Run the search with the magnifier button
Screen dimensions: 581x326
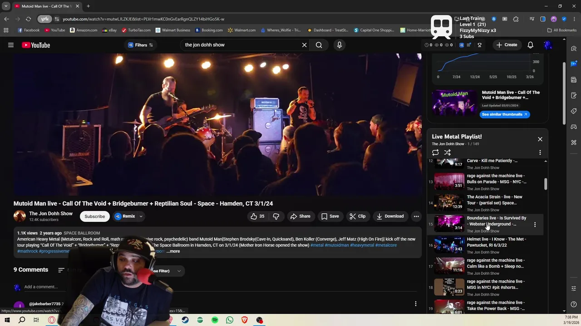(x=319, y=45)
